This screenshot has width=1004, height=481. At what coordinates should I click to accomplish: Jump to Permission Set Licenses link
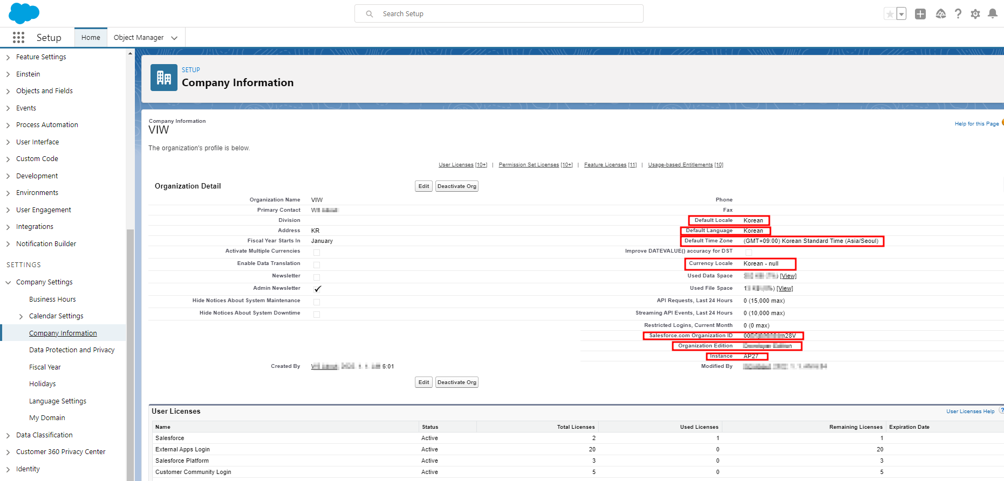coord(536,165)
